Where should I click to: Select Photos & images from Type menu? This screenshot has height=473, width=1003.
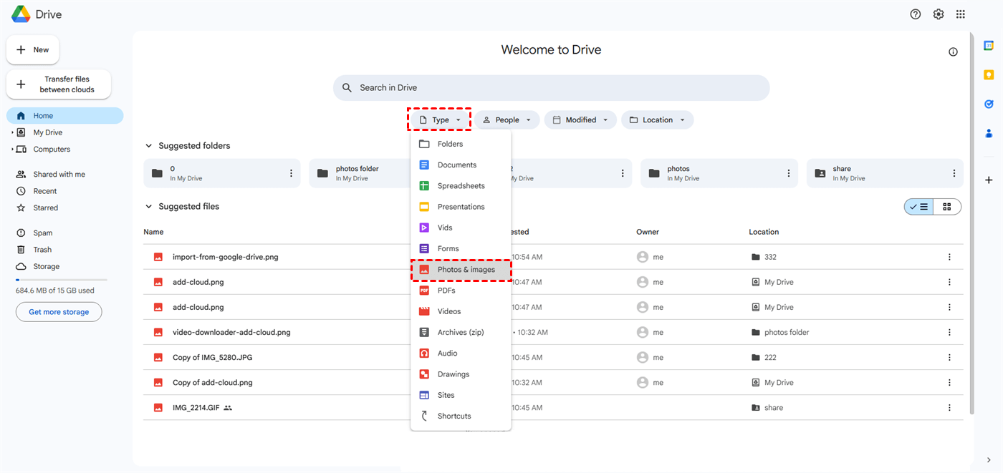pos(466,270)
